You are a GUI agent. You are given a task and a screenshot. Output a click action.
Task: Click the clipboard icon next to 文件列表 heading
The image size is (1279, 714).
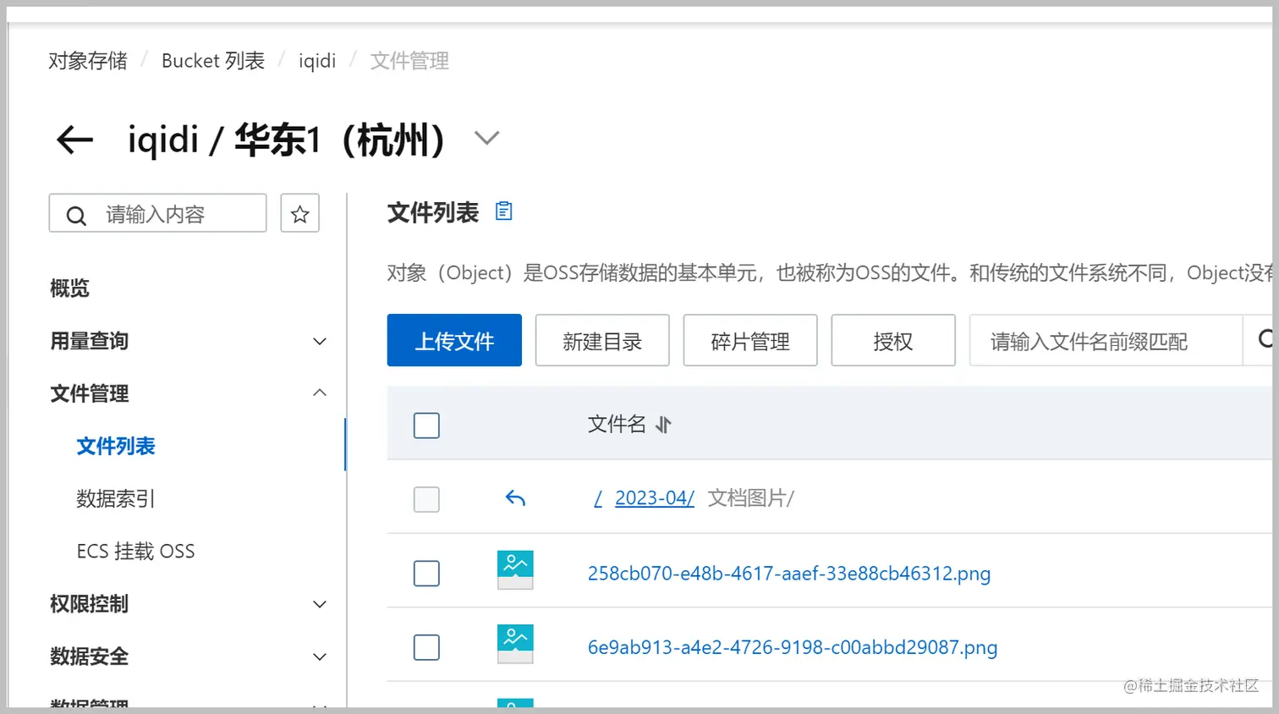pos(504,211)
